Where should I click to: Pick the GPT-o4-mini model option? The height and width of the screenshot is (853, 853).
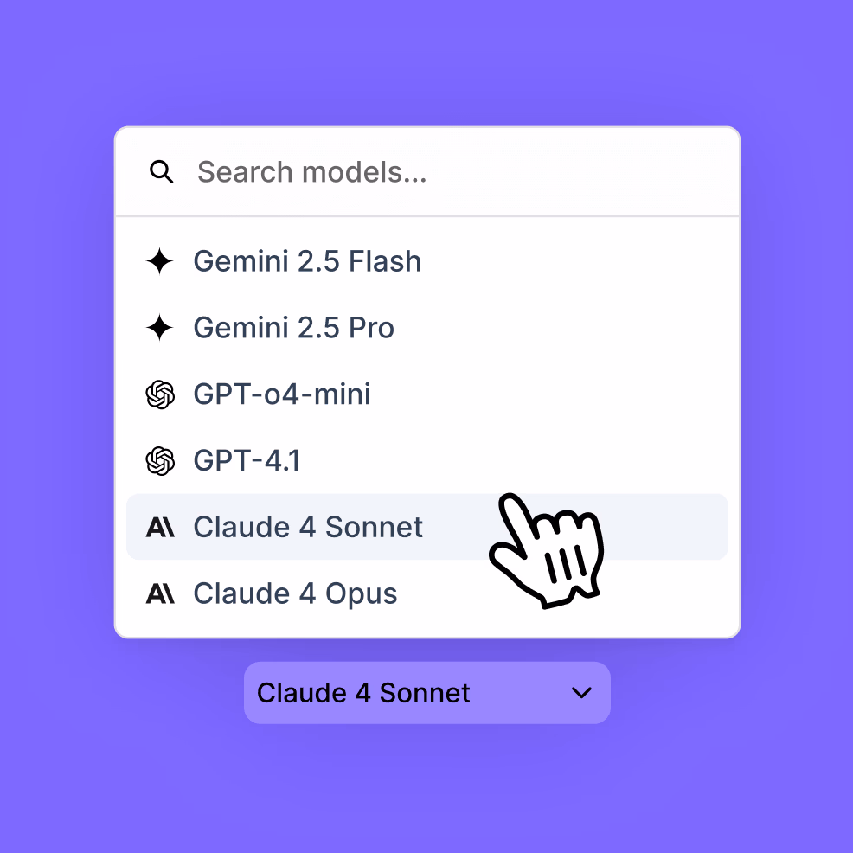(282, 394)
